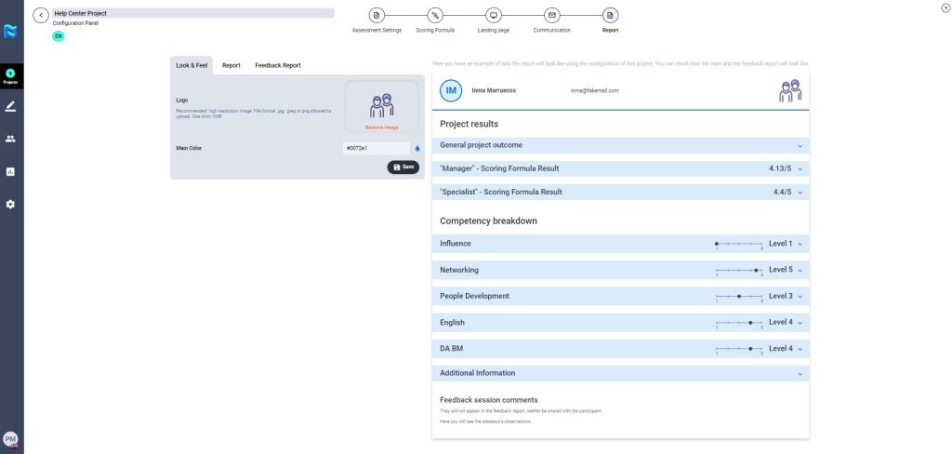Viewport: 952px width, 454px height.
Task: Open the Assessment Settings step icon
Action: (x=377, y=16)
